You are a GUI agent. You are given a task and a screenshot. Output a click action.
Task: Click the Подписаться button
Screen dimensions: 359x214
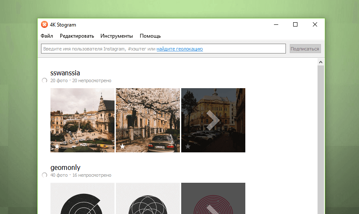click(x=305, y=49)
